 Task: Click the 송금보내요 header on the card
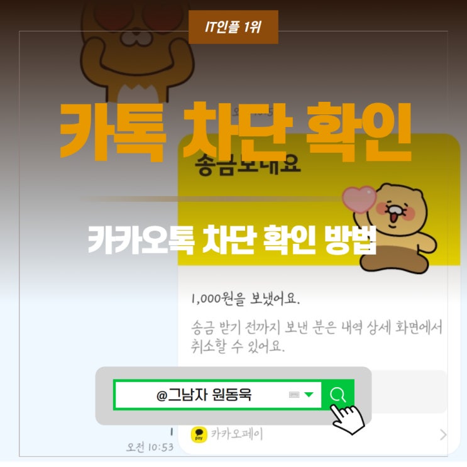248,166
